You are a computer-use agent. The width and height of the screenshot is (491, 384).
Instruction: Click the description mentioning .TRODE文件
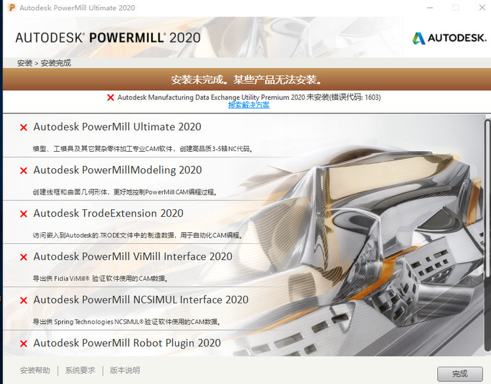point(137,235)
